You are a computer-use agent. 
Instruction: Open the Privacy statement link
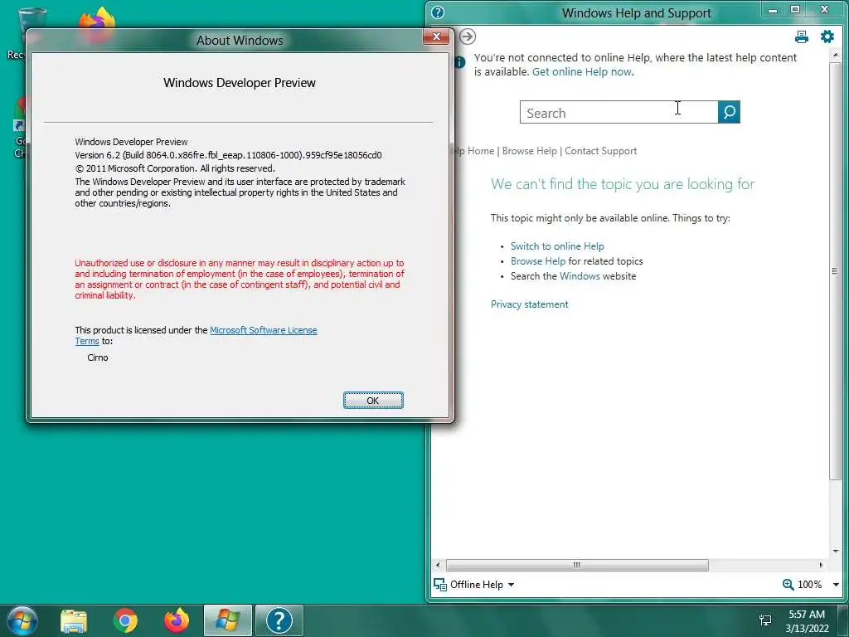pyautogui.click(x=530, y=304)
